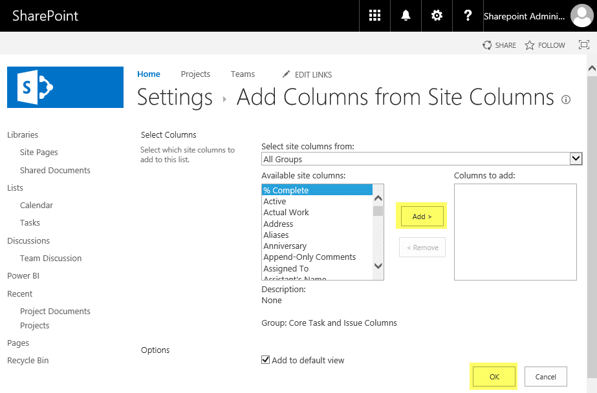Image resolution: width=597 pixels, height=393 pixels.
Task: Go to the Projects navigation tab
Action: (x=195, y=74)
